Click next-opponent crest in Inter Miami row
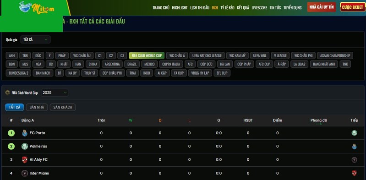366x180 pixels. [355, 173]
